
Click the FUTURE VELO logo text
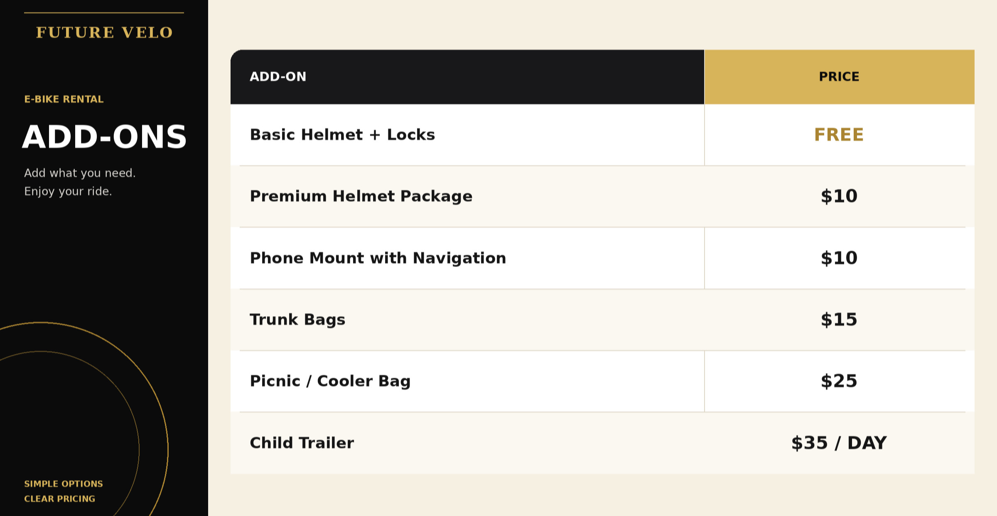point(104,32)
